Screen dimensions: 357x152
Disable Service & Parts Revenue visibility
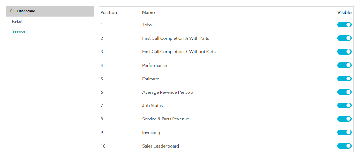(344, 119)
